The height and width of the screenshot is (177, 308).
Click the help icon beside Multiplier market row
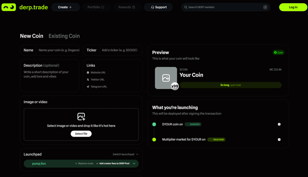coord(279,139)
